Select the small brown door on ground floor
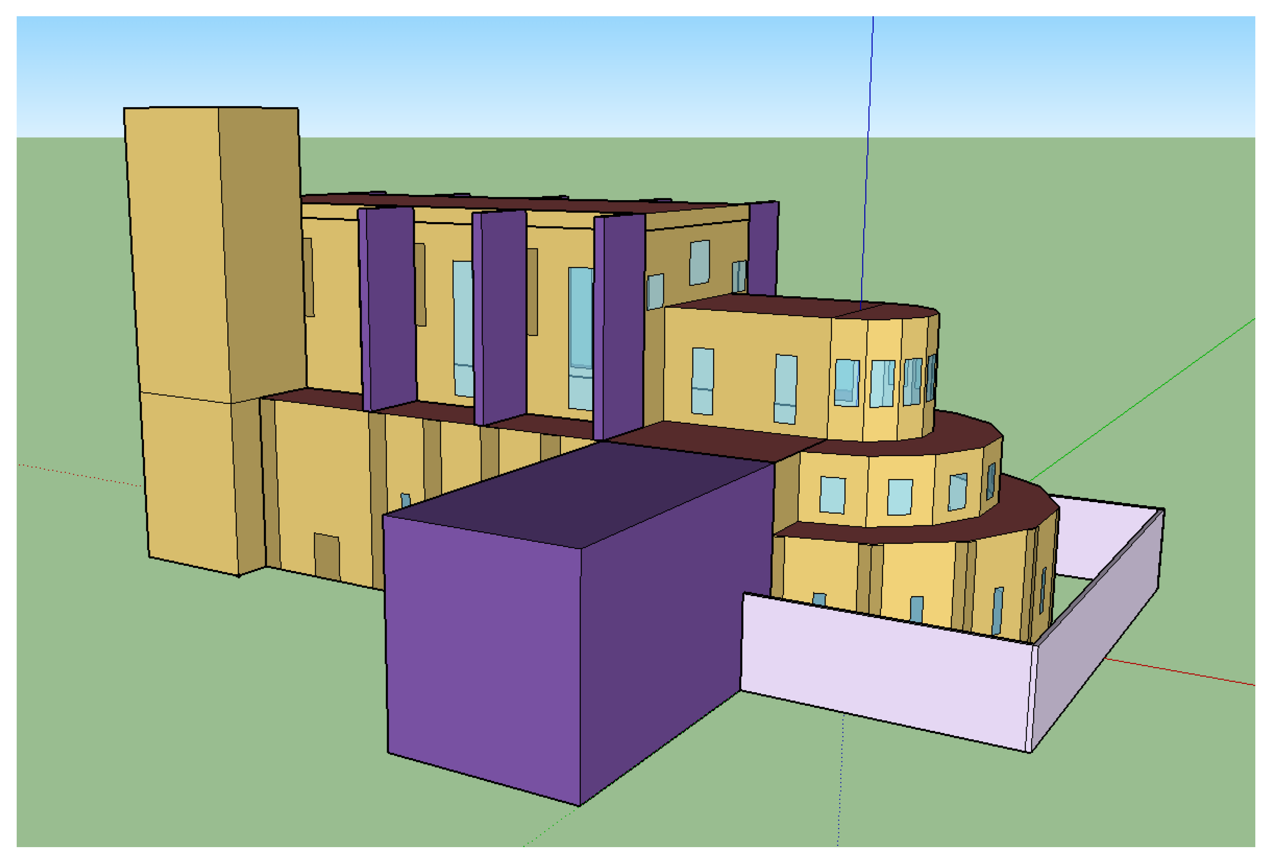 point(327,557)
